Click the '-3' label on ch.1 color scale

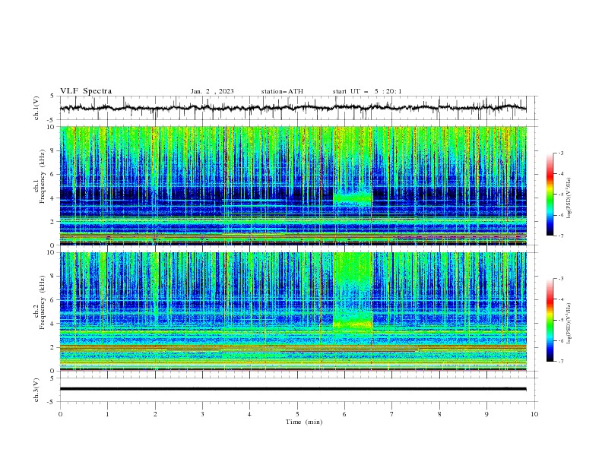click(560, 153)
